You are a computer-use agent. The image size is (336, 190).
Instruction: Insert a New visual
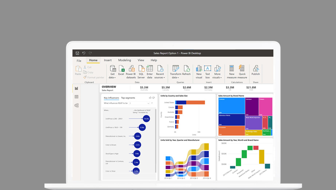(x=199, y=72)
